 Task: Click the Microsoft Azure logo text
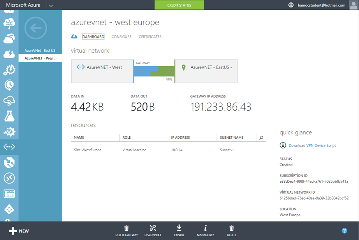pyautogui.click(x=23, y=5)
